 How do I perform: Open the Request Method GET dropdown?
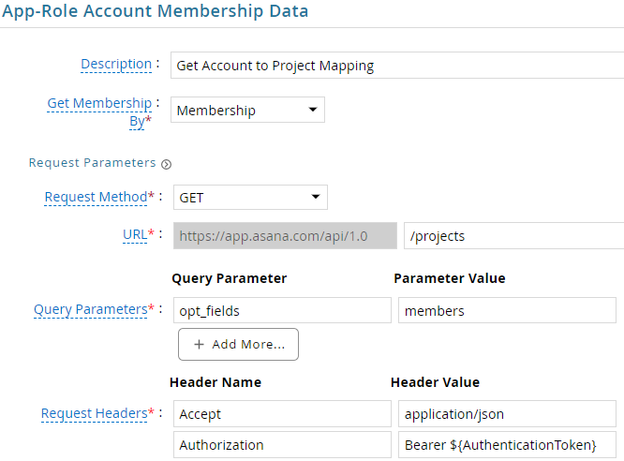tap(250, 197)
